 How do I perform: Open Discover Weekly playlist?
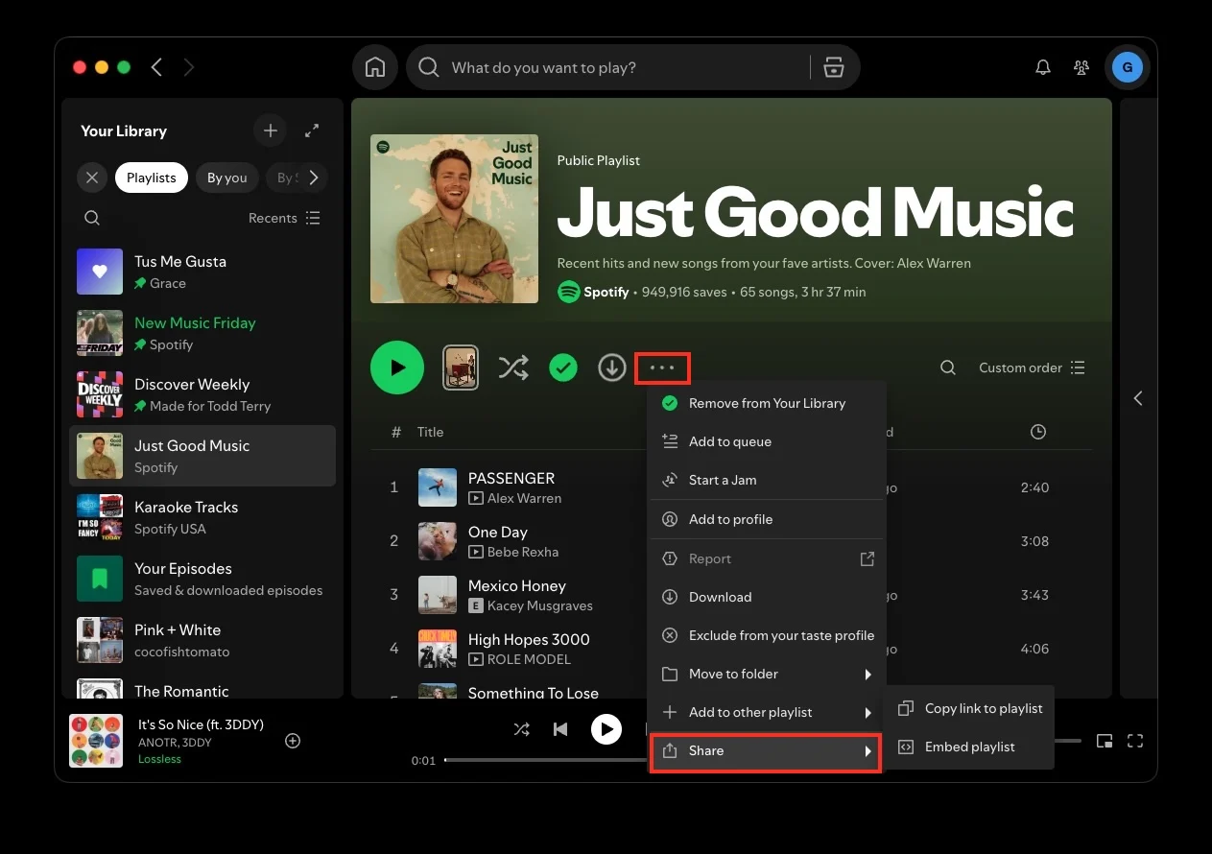(202, 394)
